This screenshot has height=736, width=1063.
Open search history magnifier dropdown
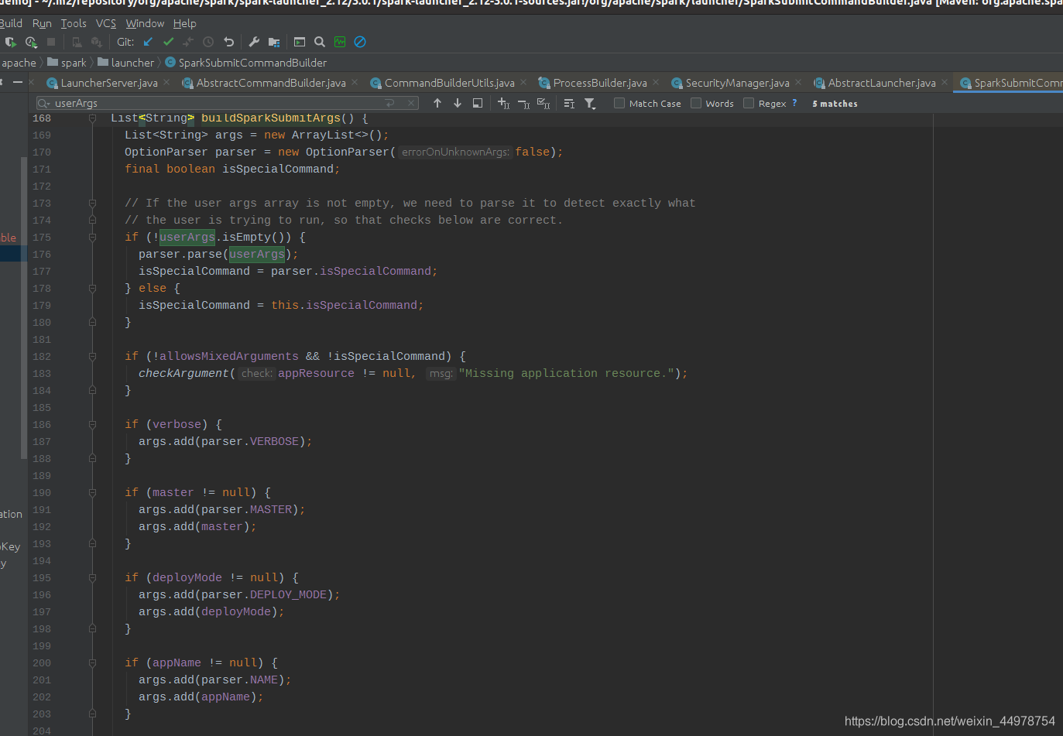click(43, 103)
